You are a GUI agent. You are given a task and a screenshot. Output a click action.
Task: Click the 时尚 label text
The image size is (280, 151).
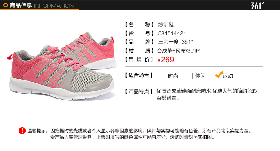tap(173, 76)
